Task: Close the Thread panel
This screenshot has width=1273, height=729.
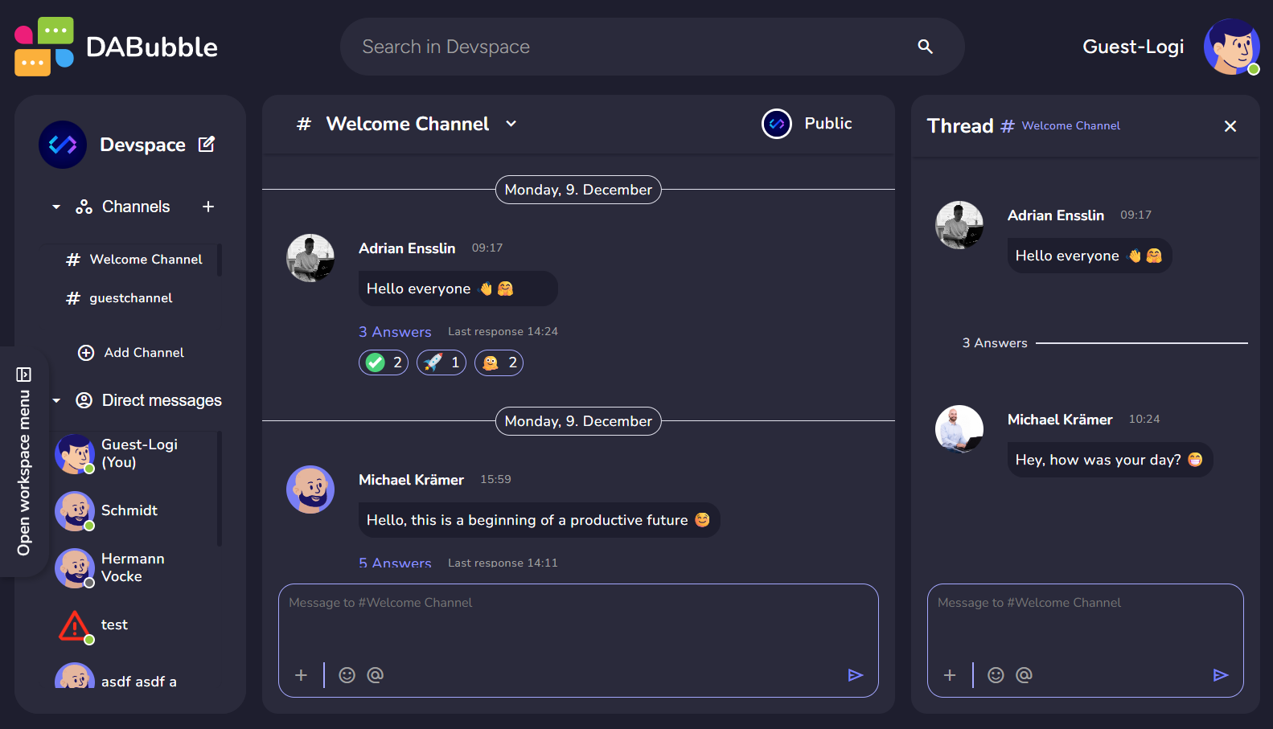Action: [1230, 126]
